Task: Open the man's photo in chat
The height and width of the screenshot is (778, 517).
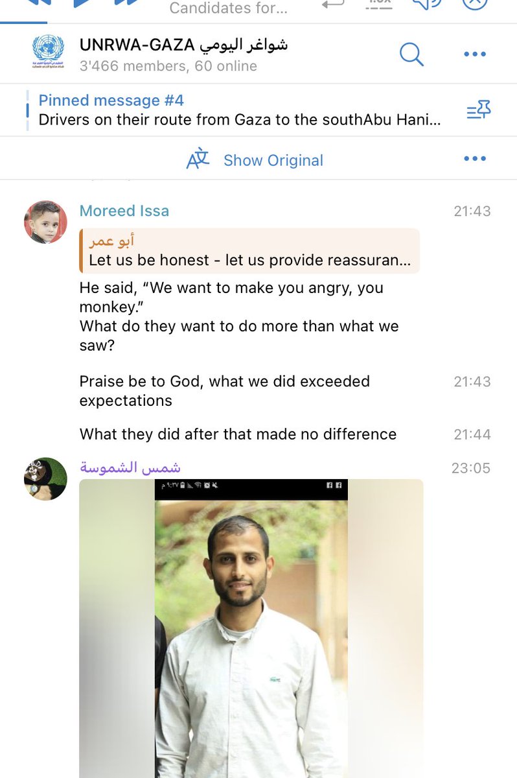Action: pos(251,628)
